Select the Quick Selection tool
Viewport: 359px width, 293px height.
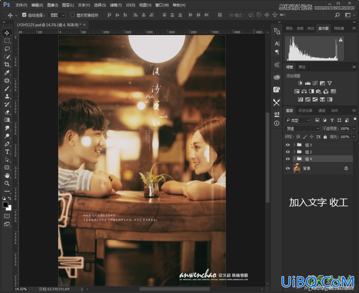pos(7,57)
